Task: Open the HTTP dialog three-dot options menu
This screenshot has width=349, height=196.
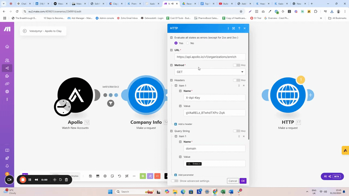Action: (228, 28)
